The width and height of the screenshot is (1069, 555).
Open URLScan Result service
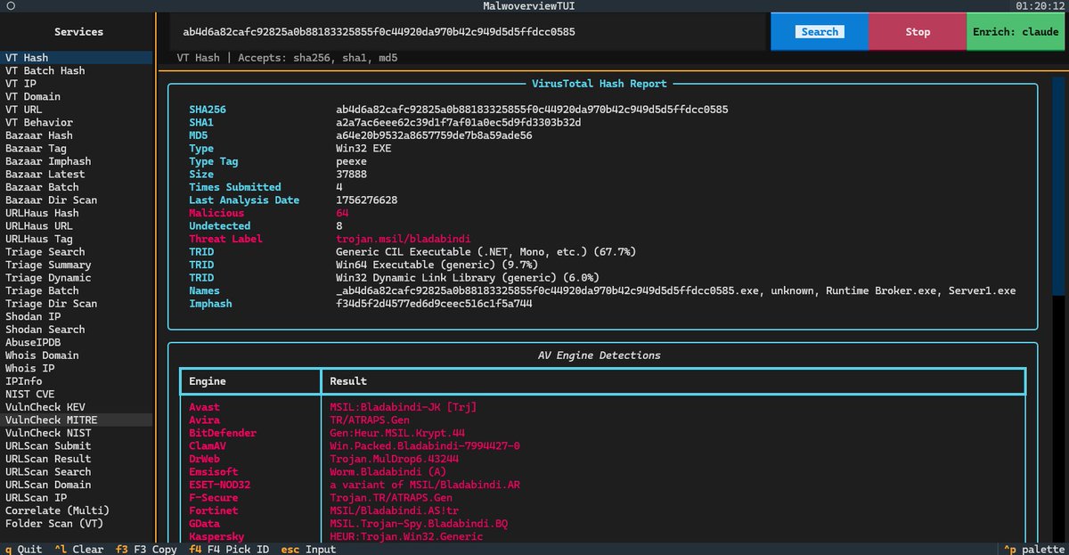tap(78, 458)
